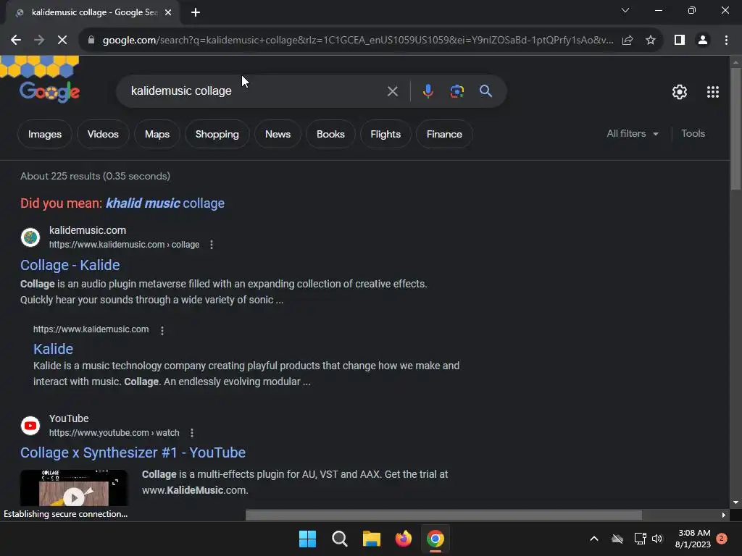Viewport: 742px width, 556px height.
Task: Open Google quick settings gear
Action: pyautogui.click(x=680, y=92)
